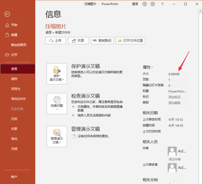Choose 另存为 in the sidebar
Screen dimensions: 203x184
[x=16, y=89]
